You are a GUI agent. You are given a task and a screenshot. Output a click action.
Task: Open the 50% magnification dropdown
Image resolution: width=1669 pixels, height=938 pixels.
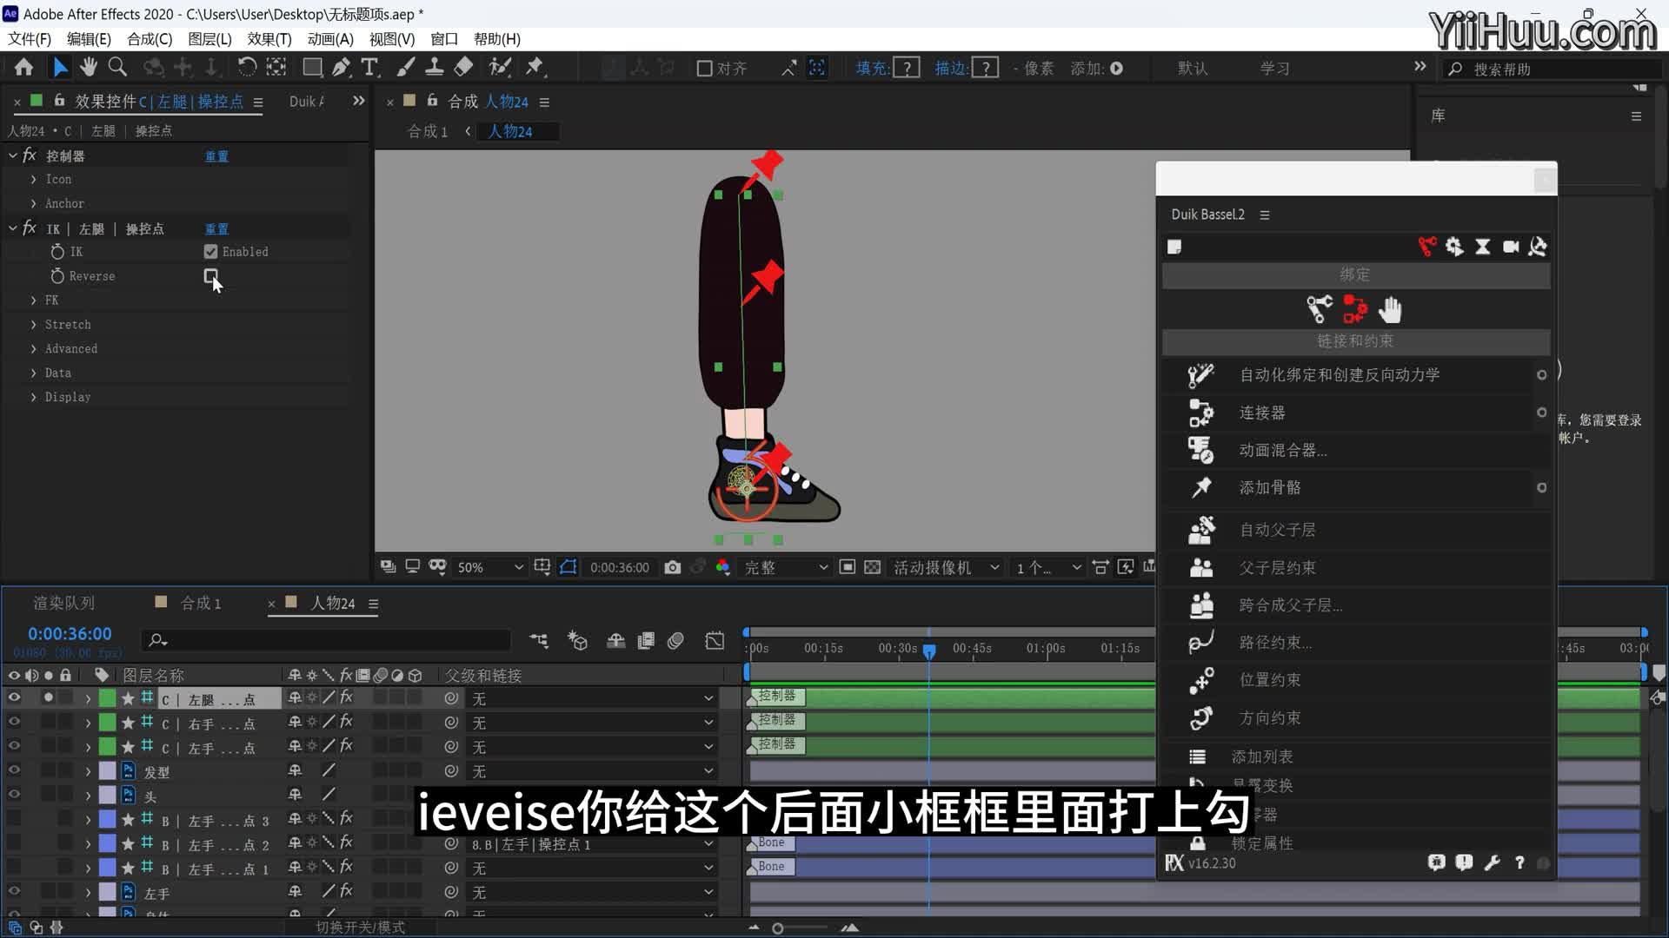[x=490, y=567]
